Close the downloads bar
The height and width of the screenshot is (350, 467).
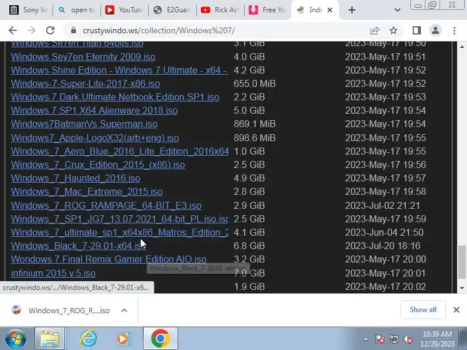(x=456, y=310)
